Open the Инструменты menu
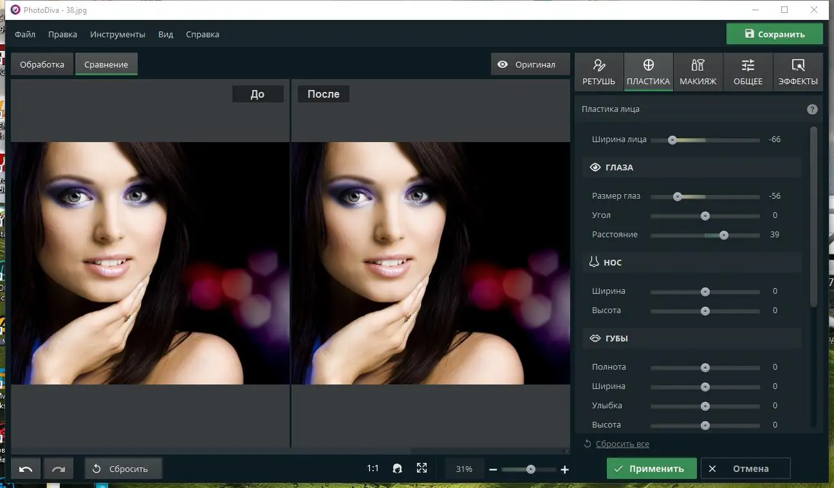The width and height of the screenshot is (834, 488). 118,34
